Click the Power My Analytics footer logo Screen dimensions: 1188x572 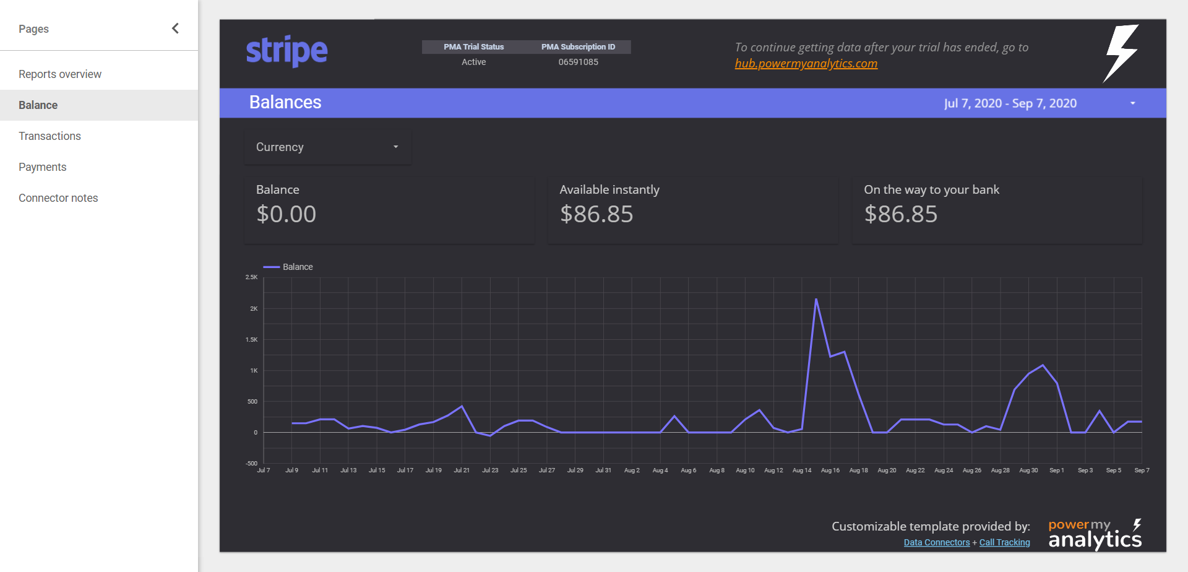1095,534
